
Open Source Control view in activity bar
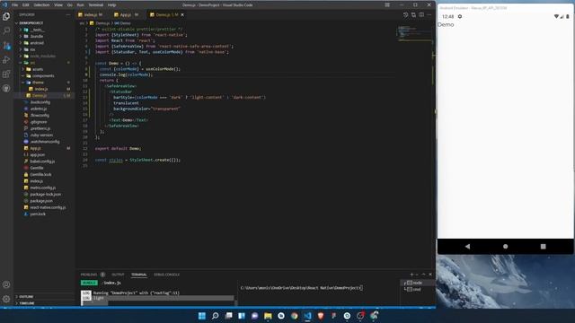[x=6, y=46]
